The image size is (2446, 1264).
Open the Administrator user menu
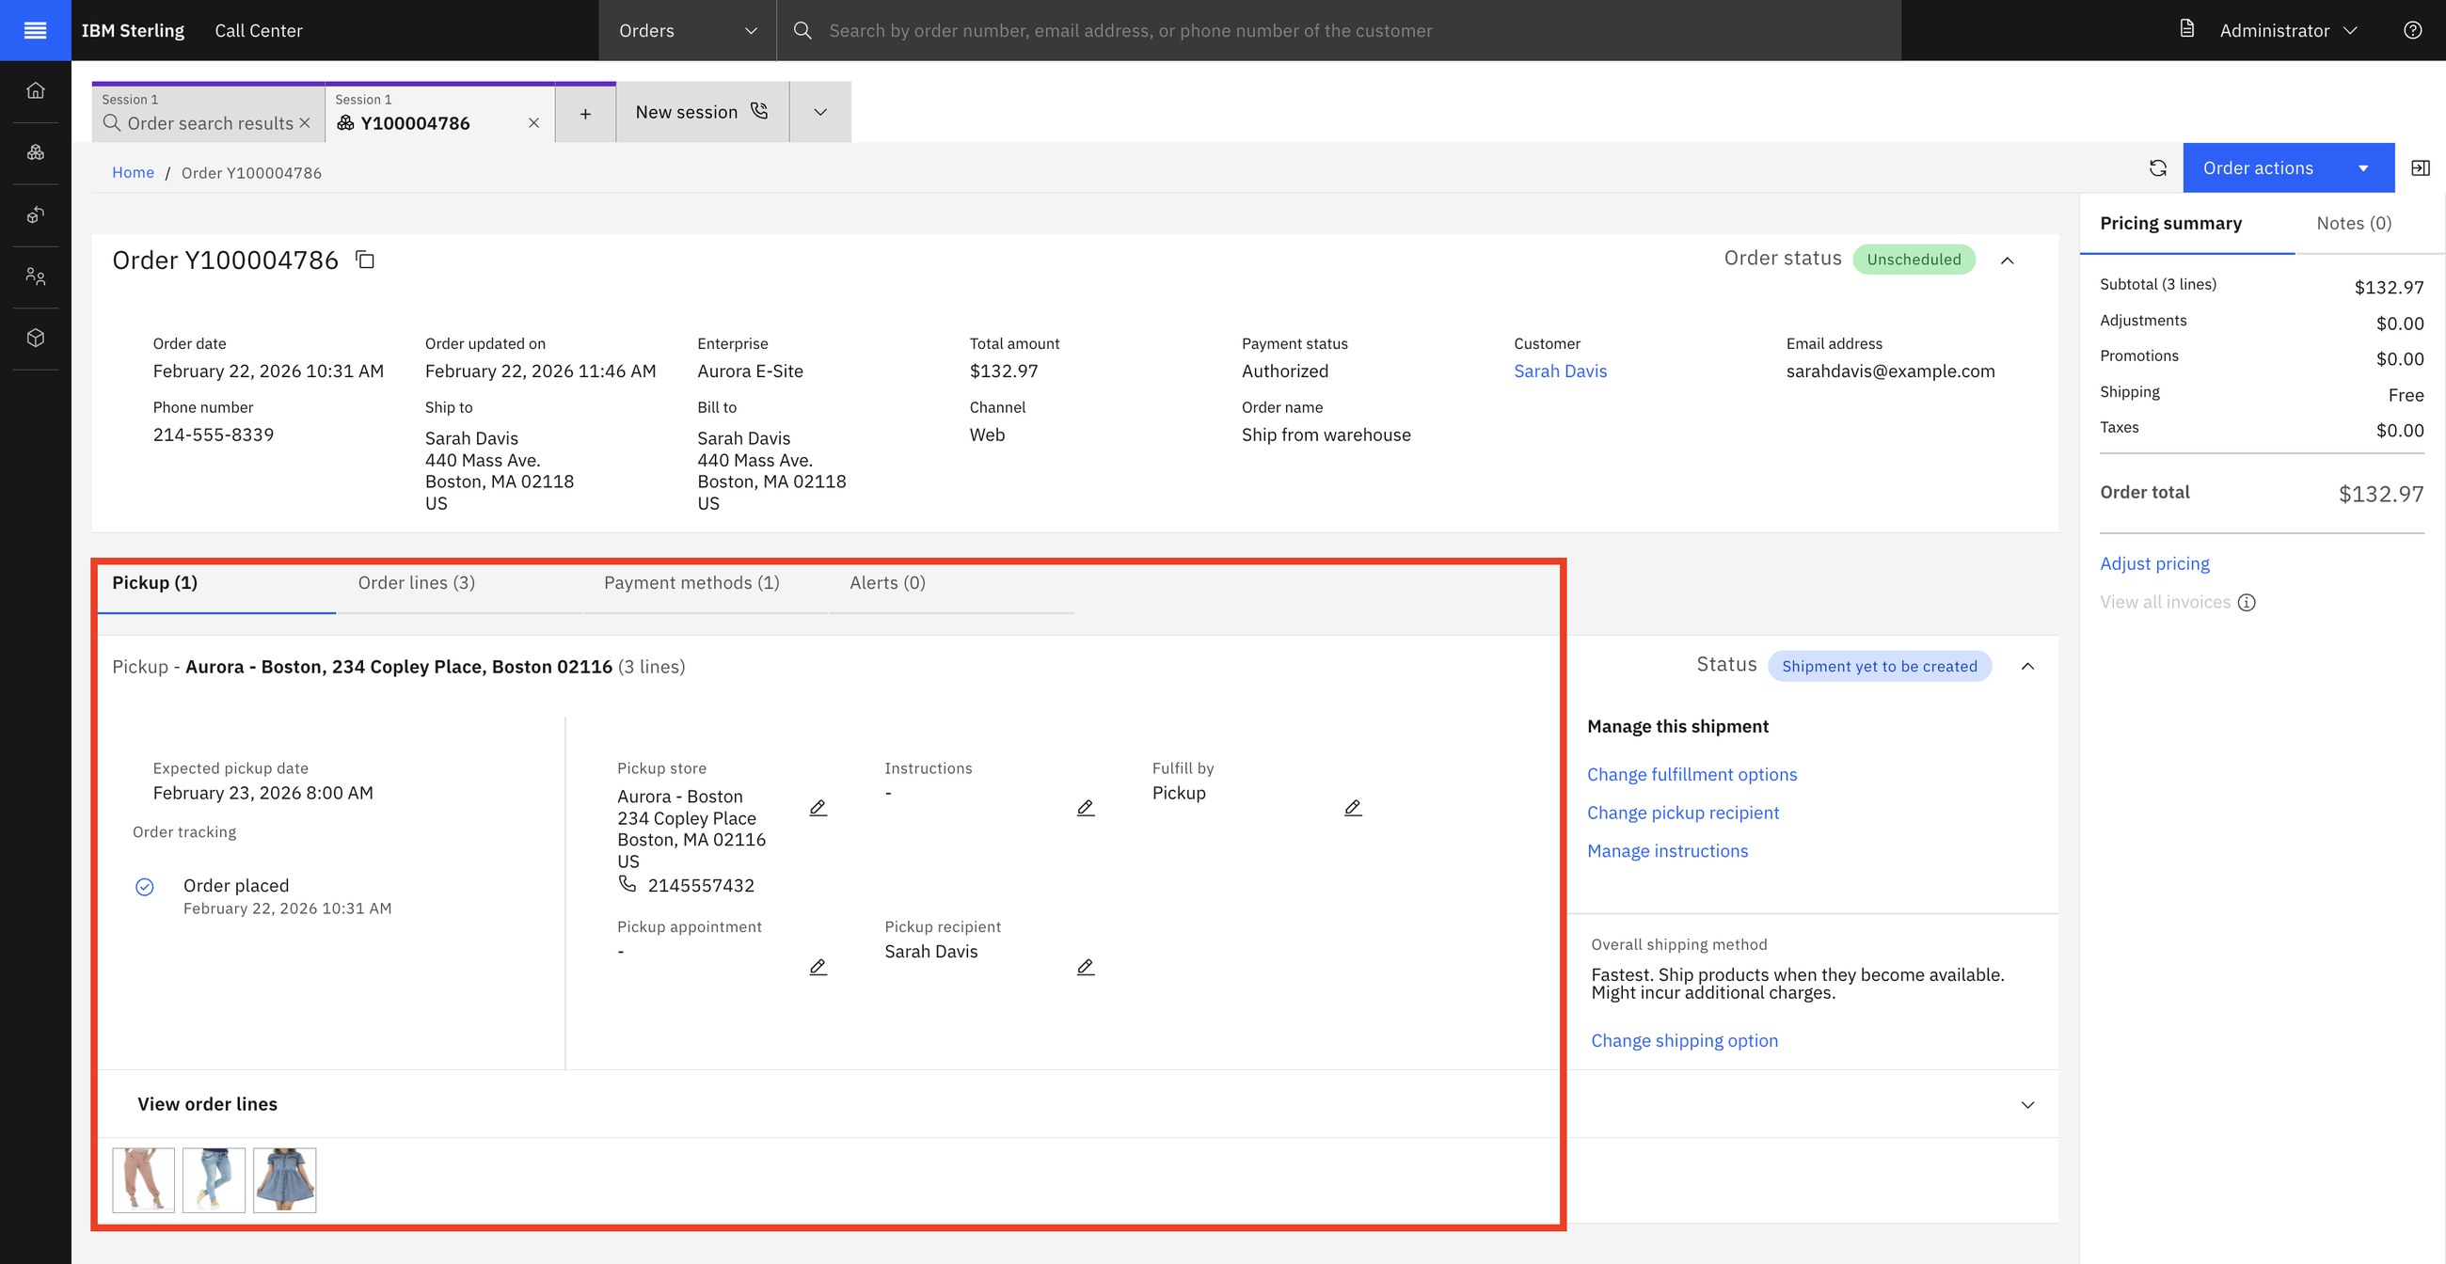point(2287,30)
